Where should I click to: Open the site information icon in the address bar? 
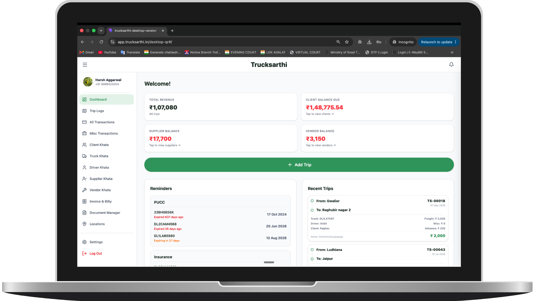113,42
